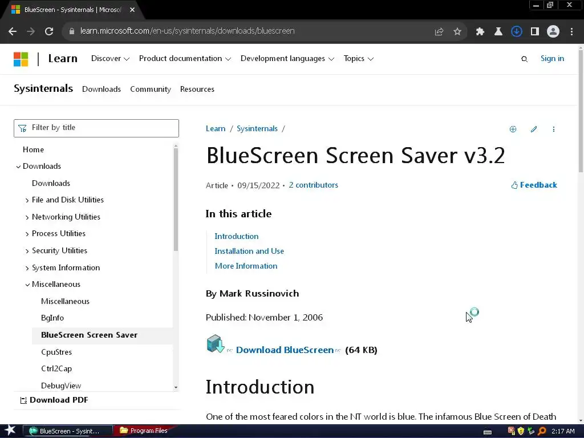Click the share page icon in address bar
This screenshot has width=584, height=438.
coord(439,32)
